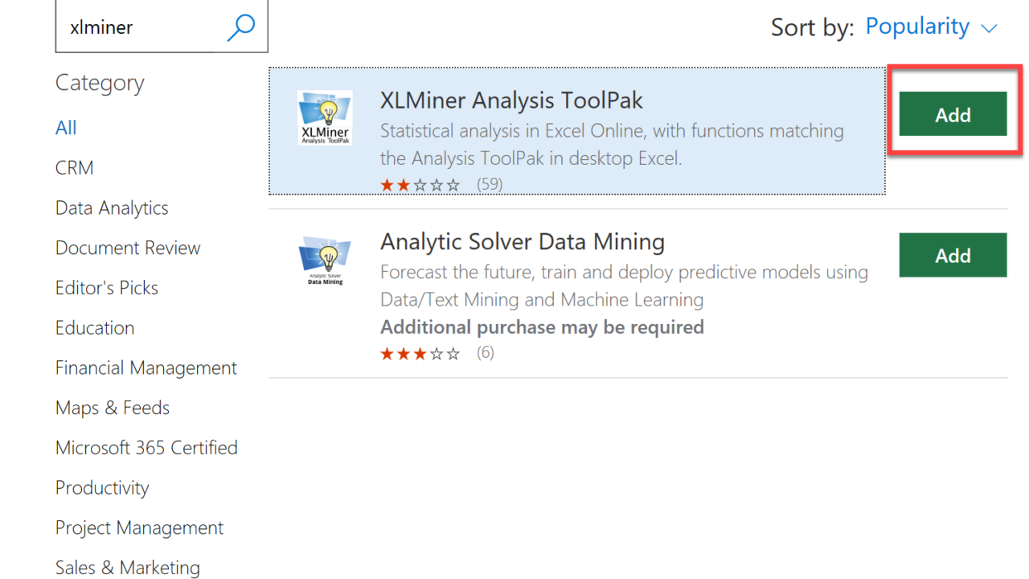This screenshot has height=579, width=1029.
Task: Open the Analytic Solver Data Mining title
Action: click(523, 241)
